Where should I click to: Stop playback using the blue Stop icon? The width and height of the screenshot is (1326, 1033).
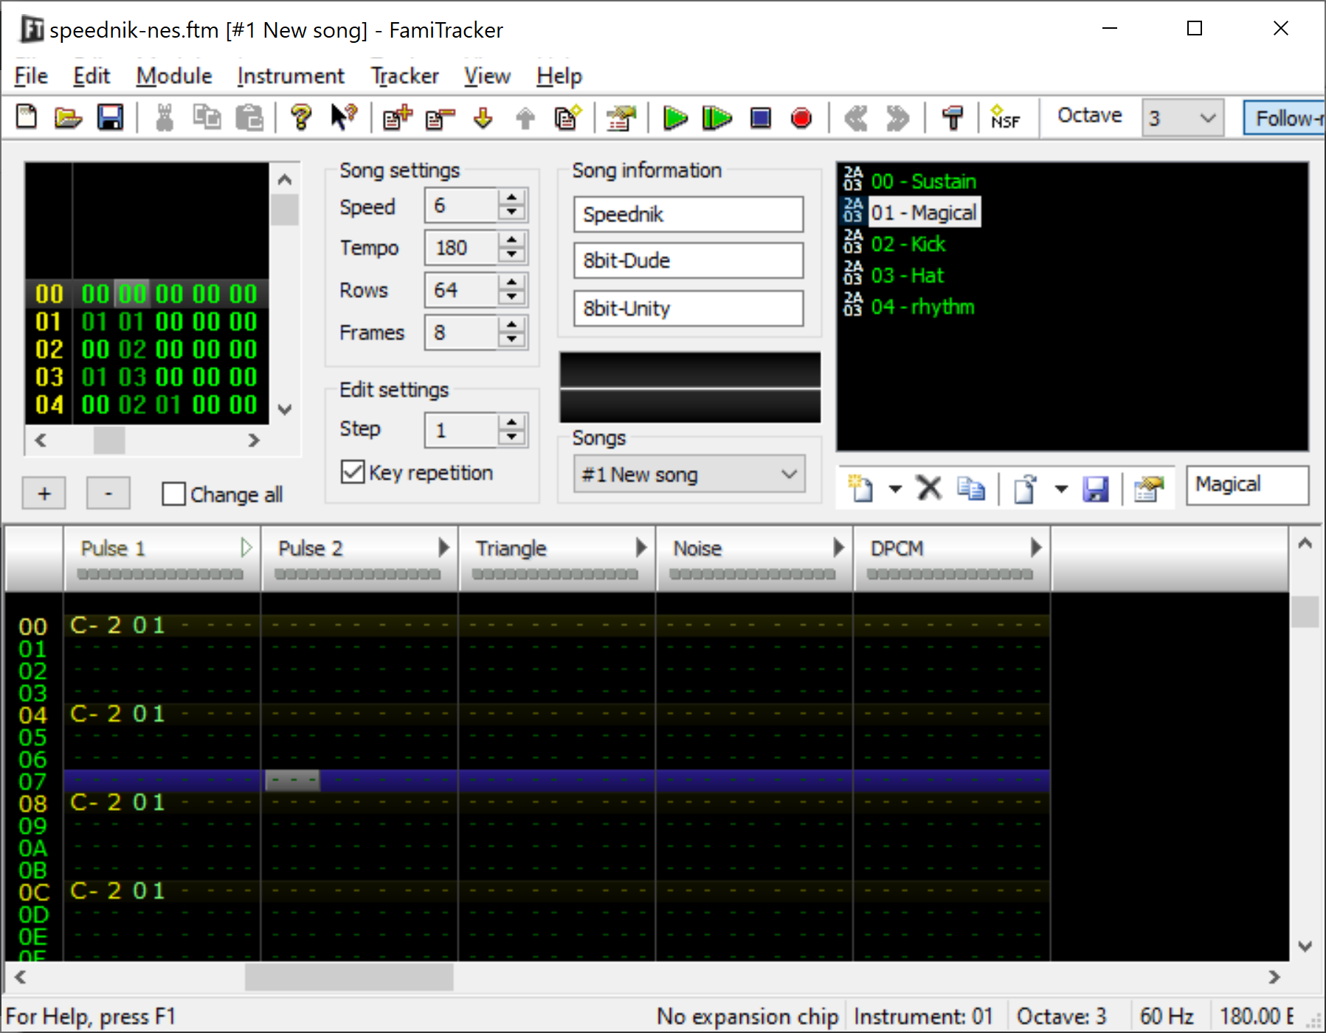760,117
